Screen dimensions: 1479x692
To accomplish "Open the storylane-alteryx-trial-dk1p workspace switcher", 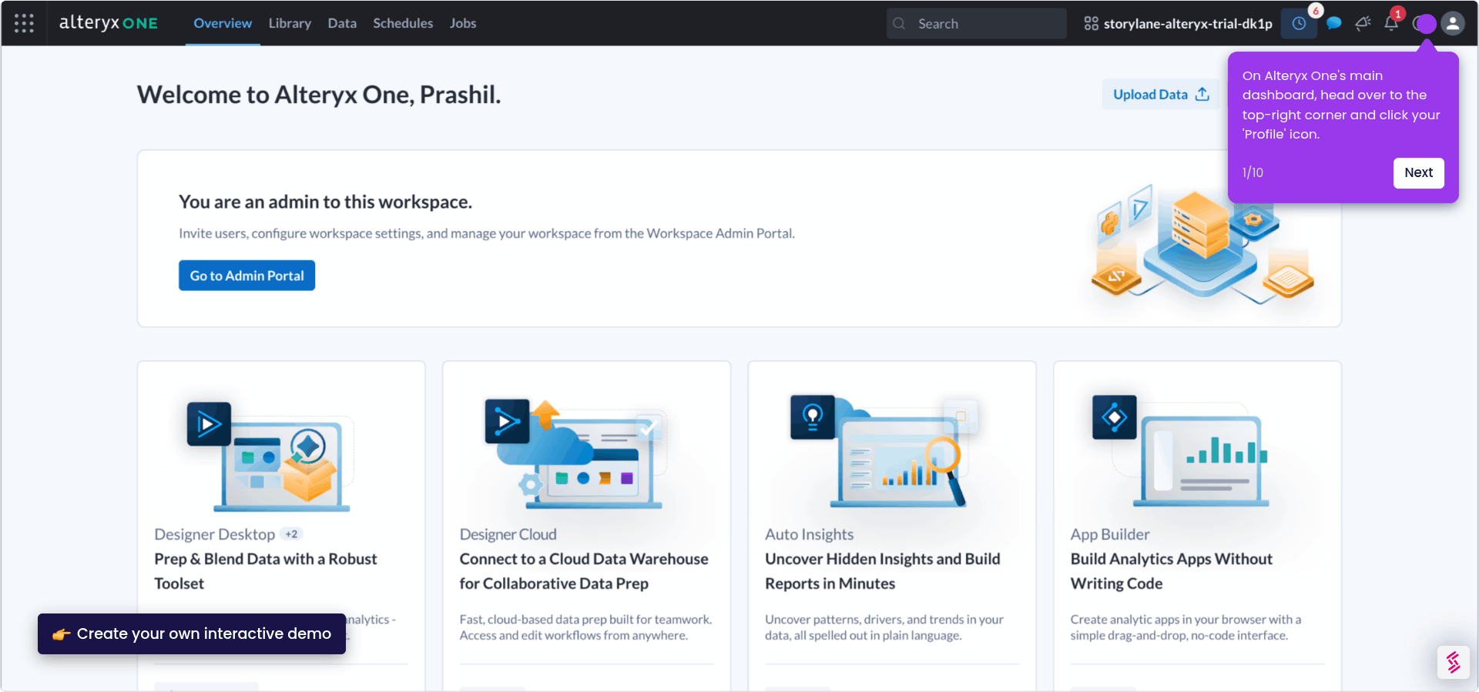I will point(1178,24).
